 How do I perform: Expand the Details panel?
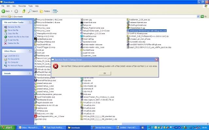30,73
